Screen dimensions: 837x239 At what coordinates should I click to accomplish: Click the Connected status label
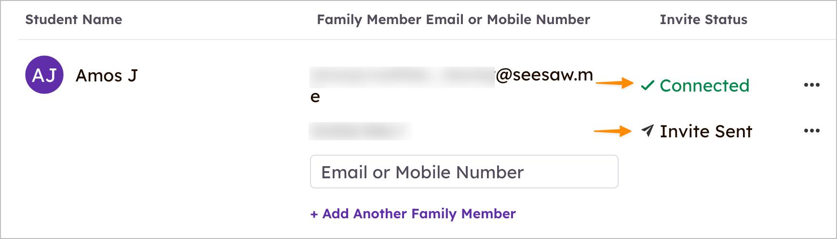point(704,86)
